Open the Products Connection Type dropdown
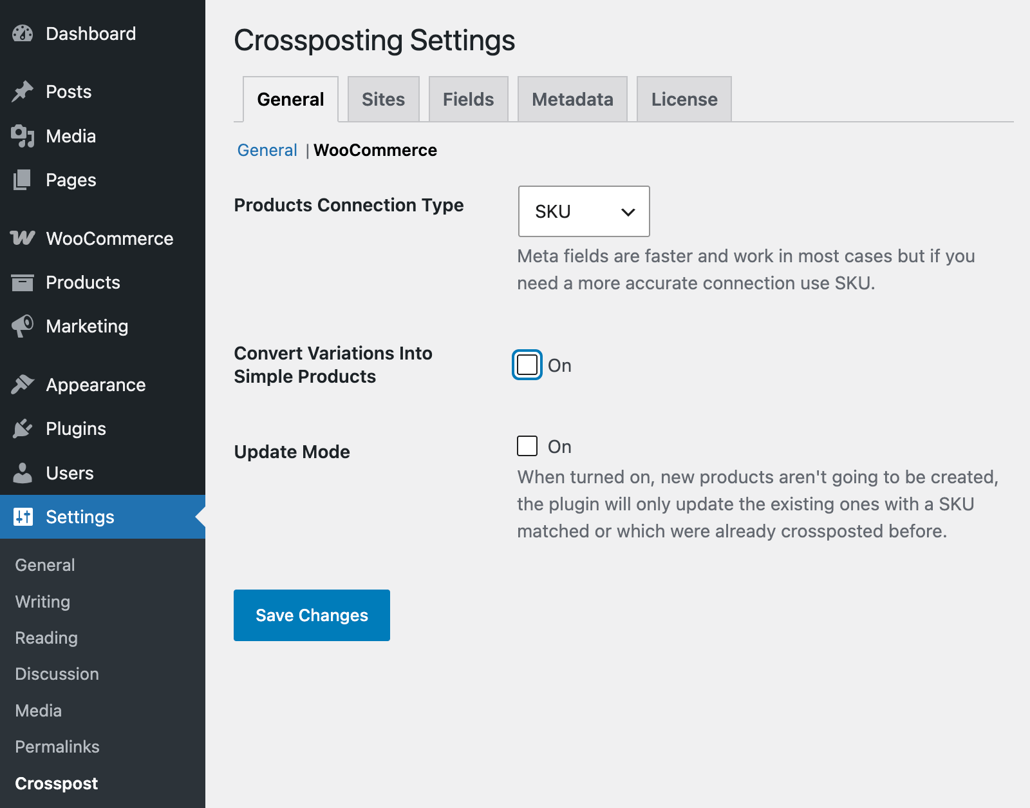This screenshot has width=1030, height=808. pyautogui.click(x=584, y=211)
